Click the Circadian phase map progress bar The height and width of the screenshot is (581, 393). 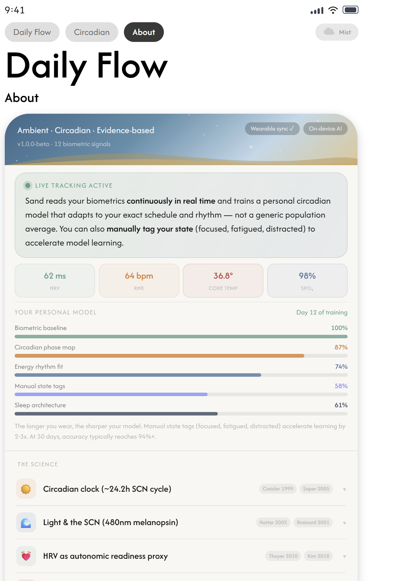pyautogui.click(x=181, y=356)
